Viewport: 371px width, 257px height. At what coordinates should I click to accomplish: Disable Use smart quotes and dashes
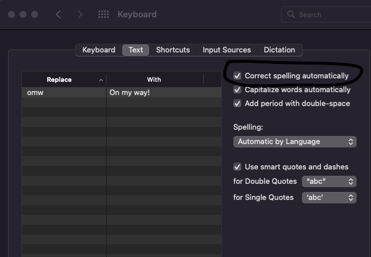coord(237,167)
